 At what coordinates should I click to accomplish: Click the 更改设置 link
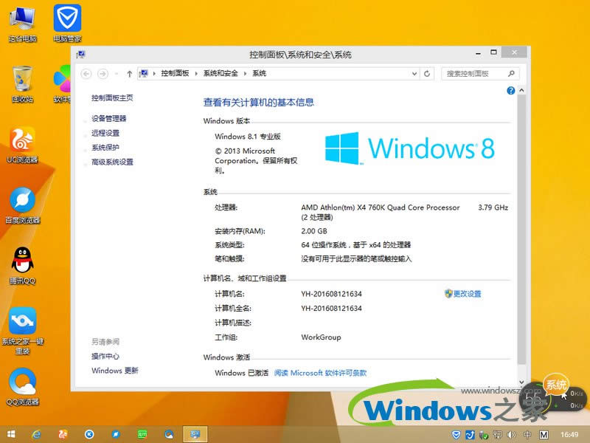click(x=469, y=293)
